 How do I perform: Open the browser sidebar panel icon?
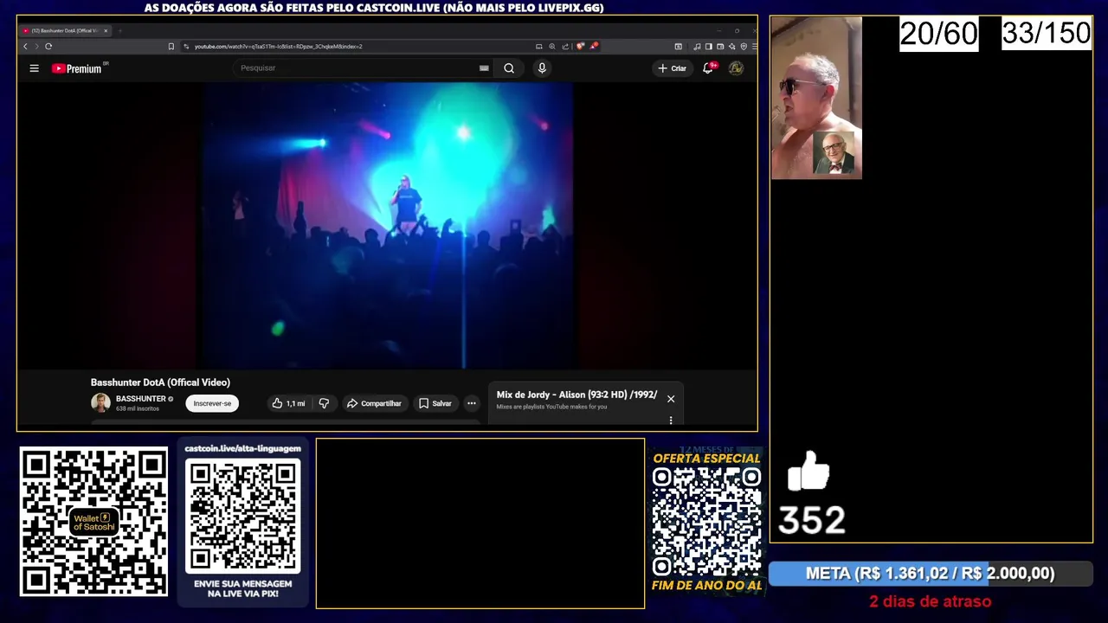[x=708, y=46]
